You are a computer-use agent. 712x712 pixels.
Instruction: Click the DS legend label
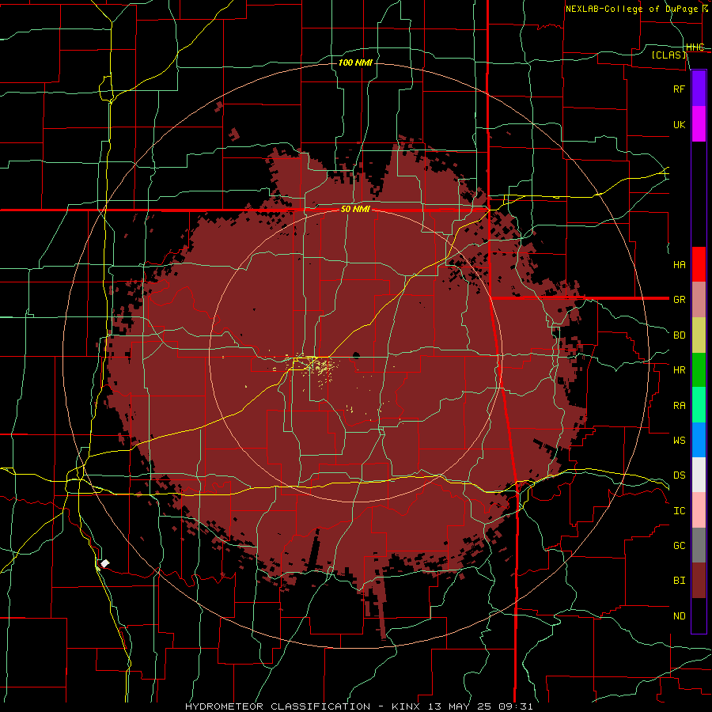pos(679,475)
